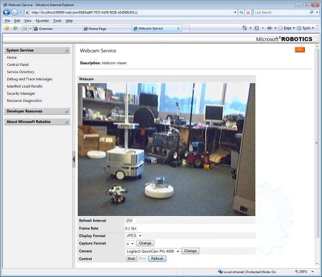The width and height of the screenshot is (322, 277).
Task: Go to Home link in sidebar
Action: (12, 58)
